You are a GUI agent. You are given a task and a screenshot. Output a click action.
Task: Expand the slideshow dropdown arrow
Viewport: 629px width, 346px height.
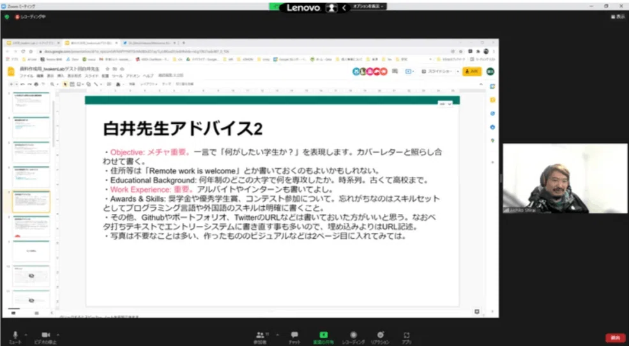pos(458,71)
